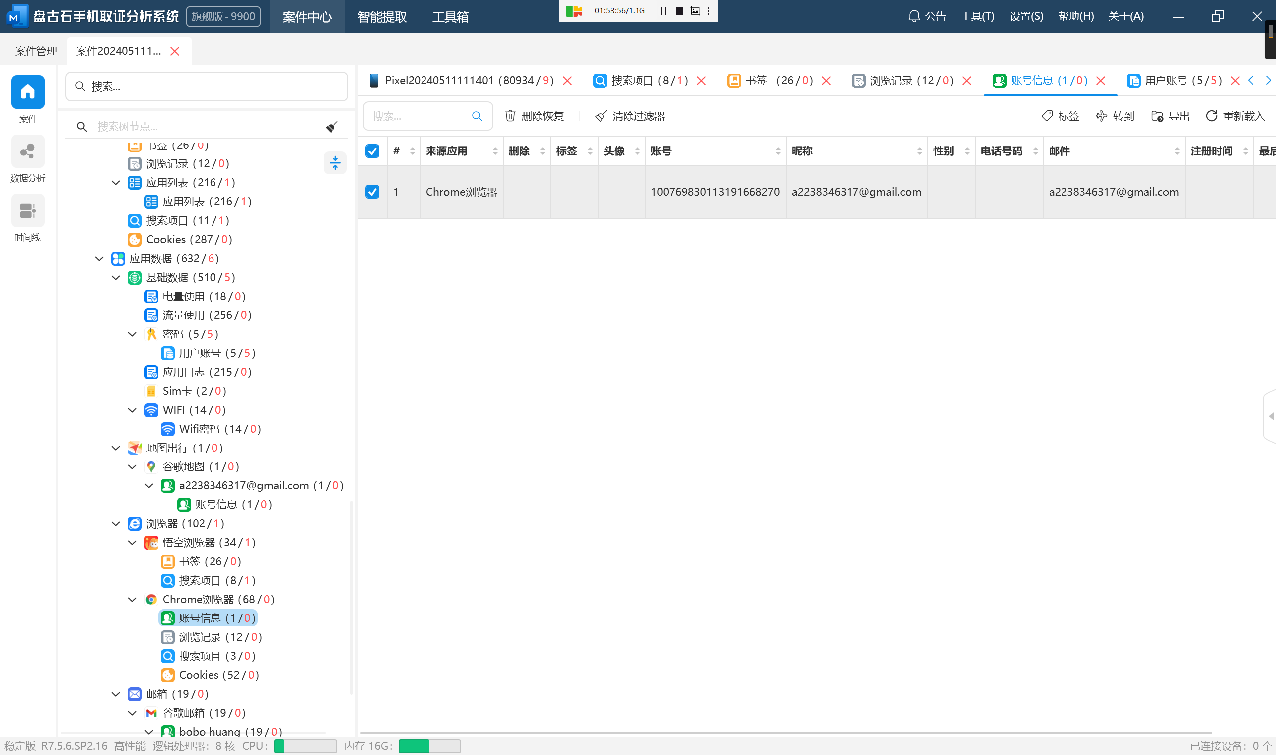Uncheck row 1 Chrome浏览器 checkbox

pyautogui.click(x=372, y=192)
